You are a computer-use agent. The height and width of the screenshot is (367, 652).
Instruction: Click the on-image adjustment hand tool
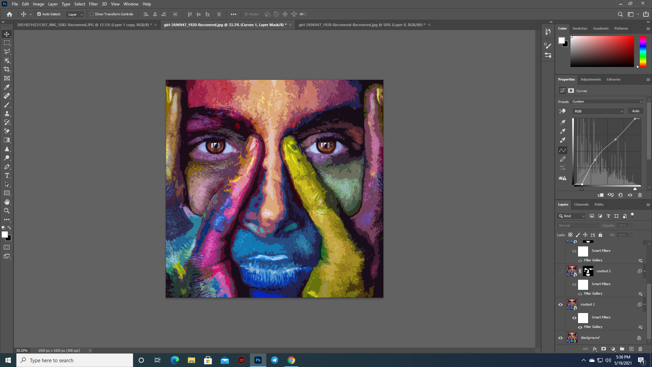coord(563,111)
